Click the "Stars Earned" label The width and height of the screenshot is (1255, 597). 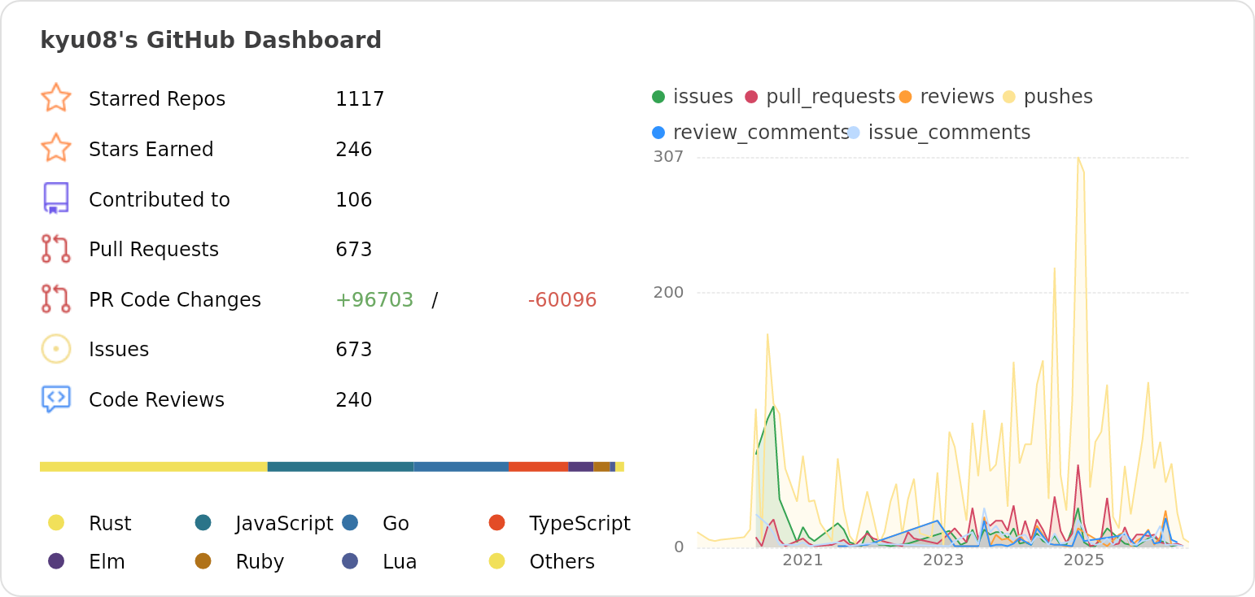tap(151, 150)
